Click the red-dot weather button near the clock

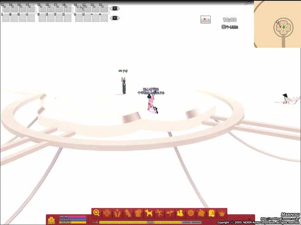pyautogui.click(x=206, y=19)
